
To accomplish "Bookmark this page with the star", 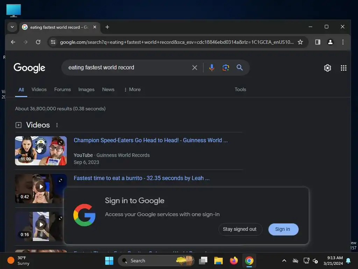I will pos(300,42).
